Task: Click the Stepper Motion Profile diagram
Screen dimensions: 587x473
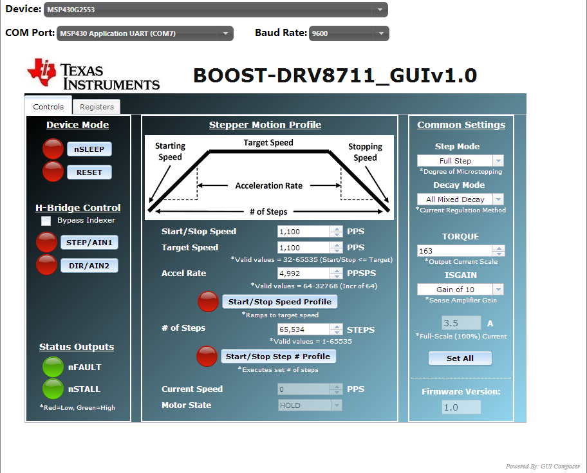Action: pyautogui.click(x=269, y=178)
